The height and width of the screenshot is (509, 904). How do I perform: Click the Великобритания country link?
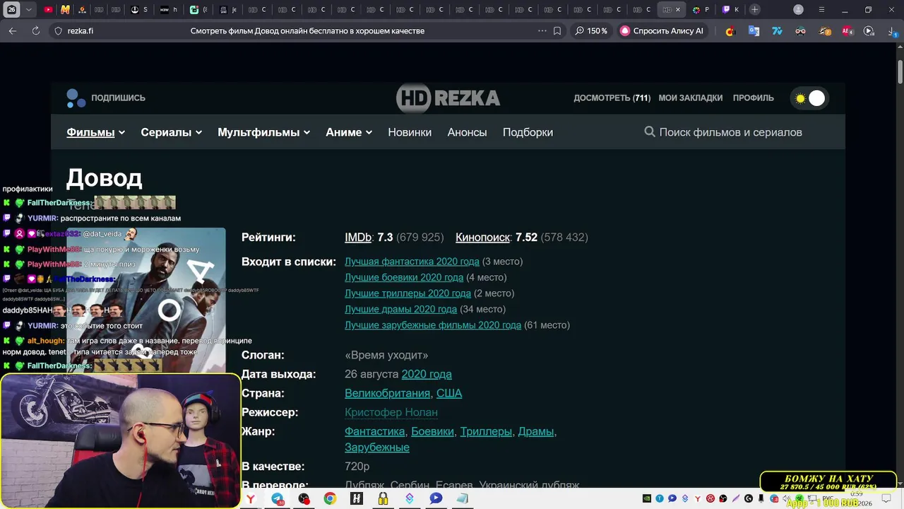tap(387, 393)
